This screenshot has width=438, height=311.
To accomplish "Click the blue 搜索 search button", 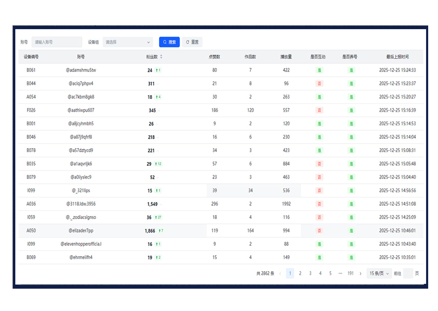I will 169,42.
